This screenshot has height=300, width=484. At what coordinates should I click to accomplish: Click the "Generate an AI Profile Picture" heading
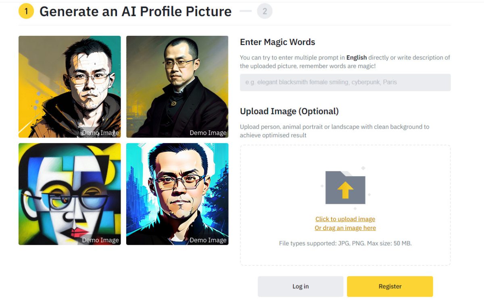coord(136,12)
